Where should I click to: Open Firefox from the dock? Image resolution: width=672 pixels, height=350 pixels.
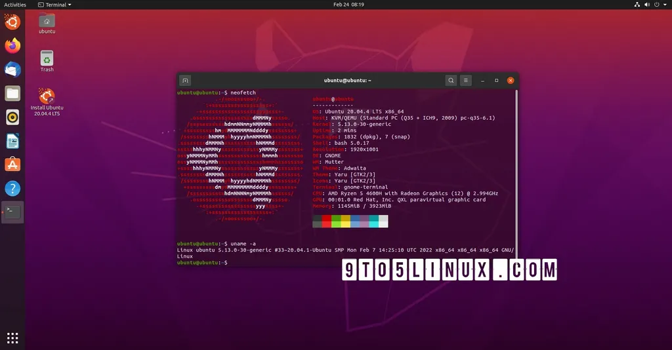coord(12,46)
